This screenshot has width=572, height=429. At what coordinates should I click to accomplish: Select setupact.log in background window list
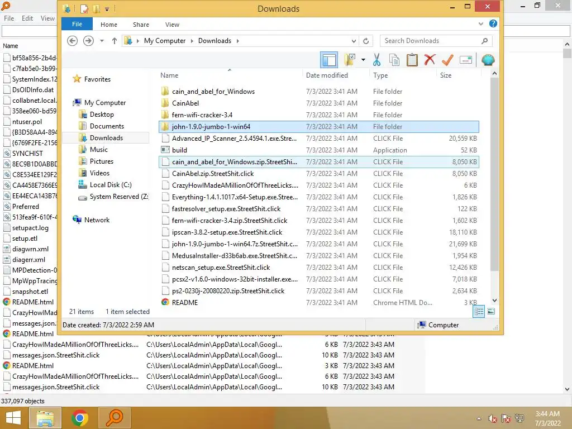point(30,228)
